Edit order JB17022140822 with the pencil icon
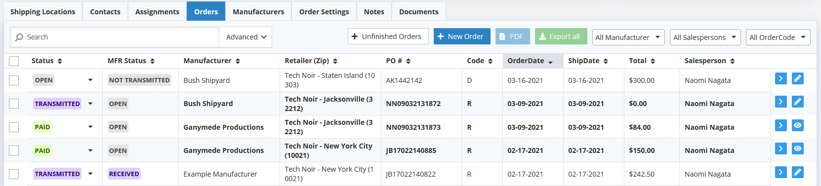The height and width of the screenshot is (186, 821). point(797,172)
